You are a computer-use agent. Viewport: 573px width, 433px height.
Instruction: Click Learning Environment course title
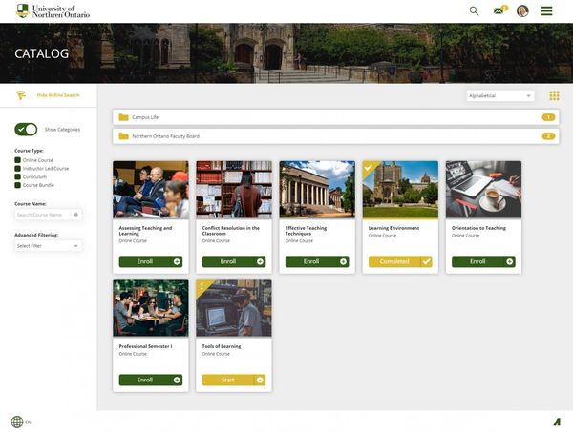tap(393, 228)
